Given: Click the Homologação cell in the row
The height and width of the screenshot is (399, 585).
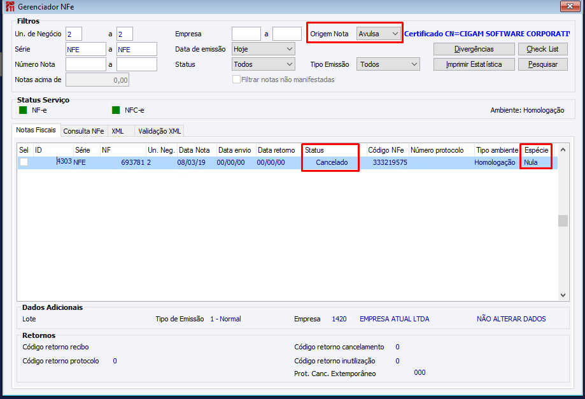Looking at the screenshot, I should [495, 162].
